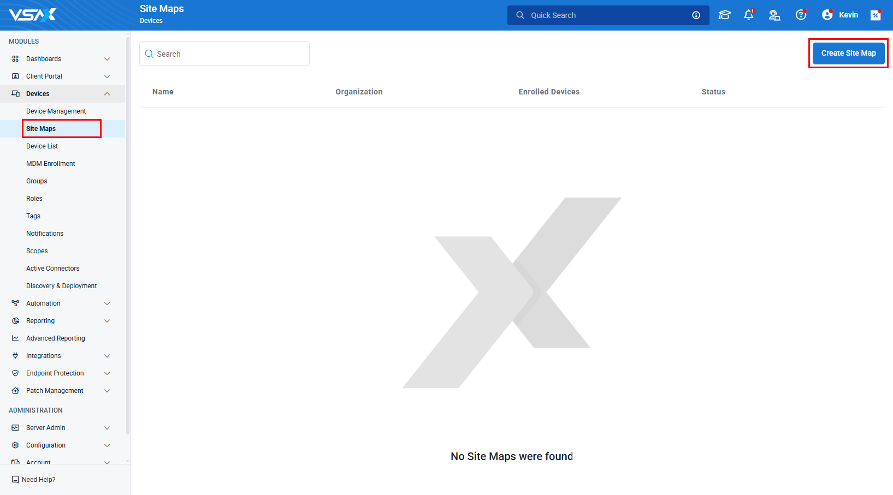This screenshot has width=893, height=495.
Task: Click the Need Help? link
Action: click(x=39, y=480)
